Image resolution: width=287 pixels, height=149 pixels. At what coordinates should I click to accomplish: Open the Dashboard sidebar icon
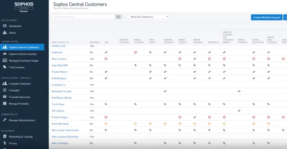[x=5, y=26]
